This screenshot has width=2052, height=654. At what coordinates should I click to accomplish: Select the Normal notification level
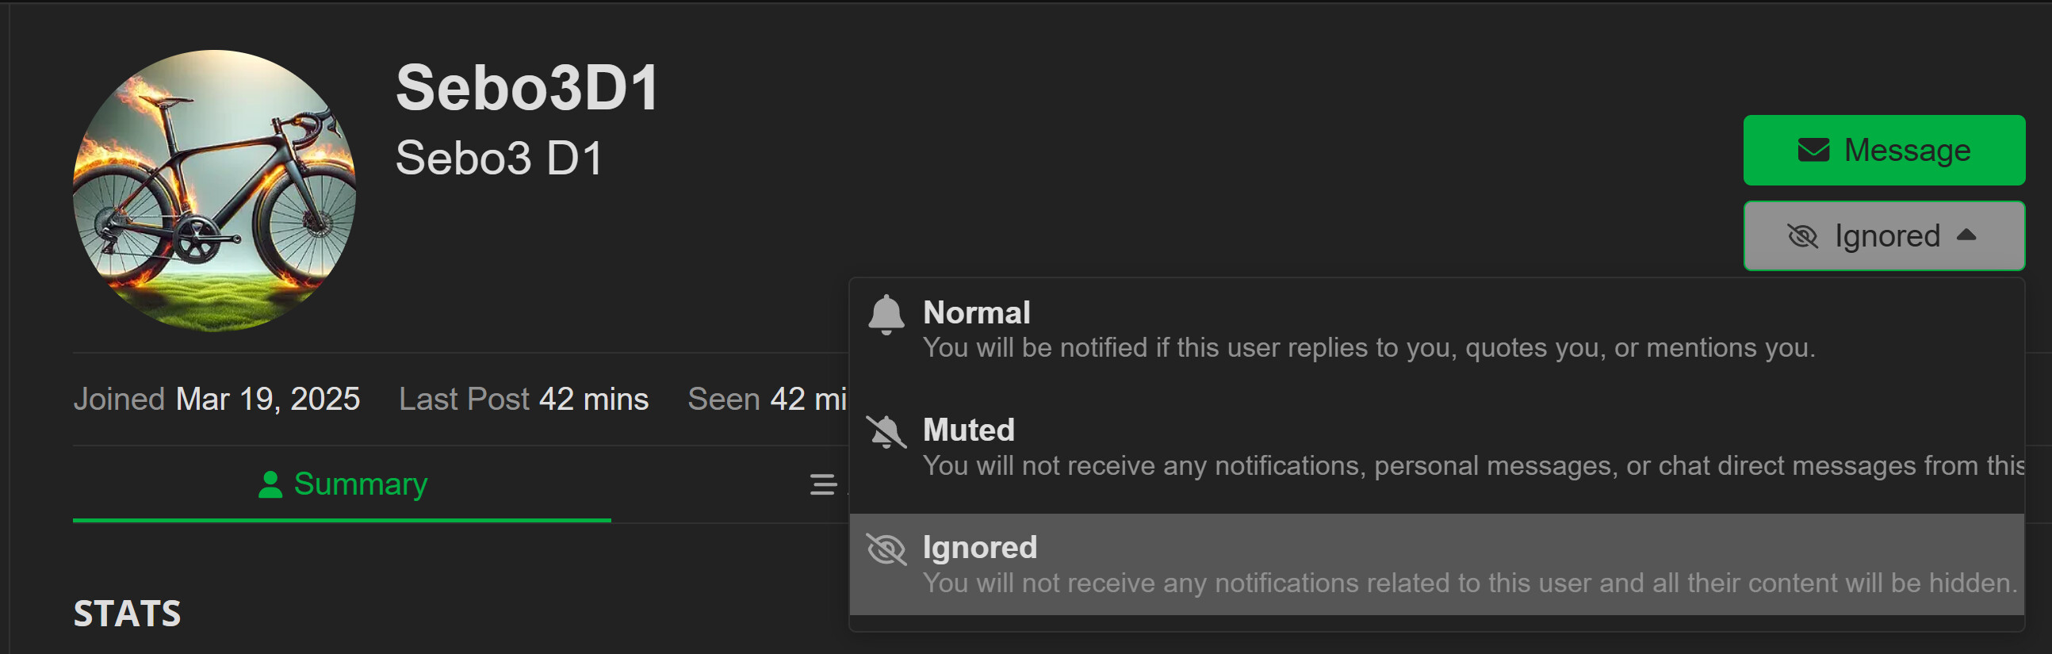click(1436, 329)
